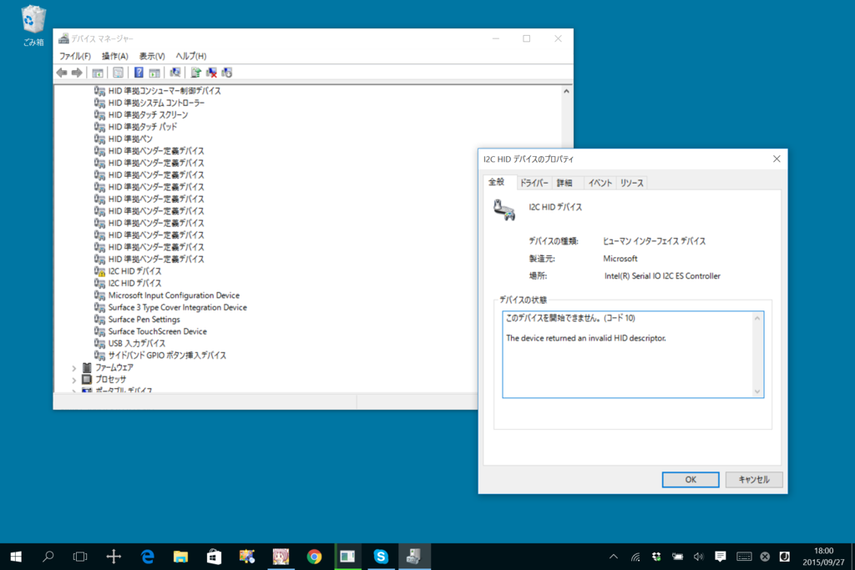
Task: Select HID 準拠ペン in the device list
Action: click(130, 139)
